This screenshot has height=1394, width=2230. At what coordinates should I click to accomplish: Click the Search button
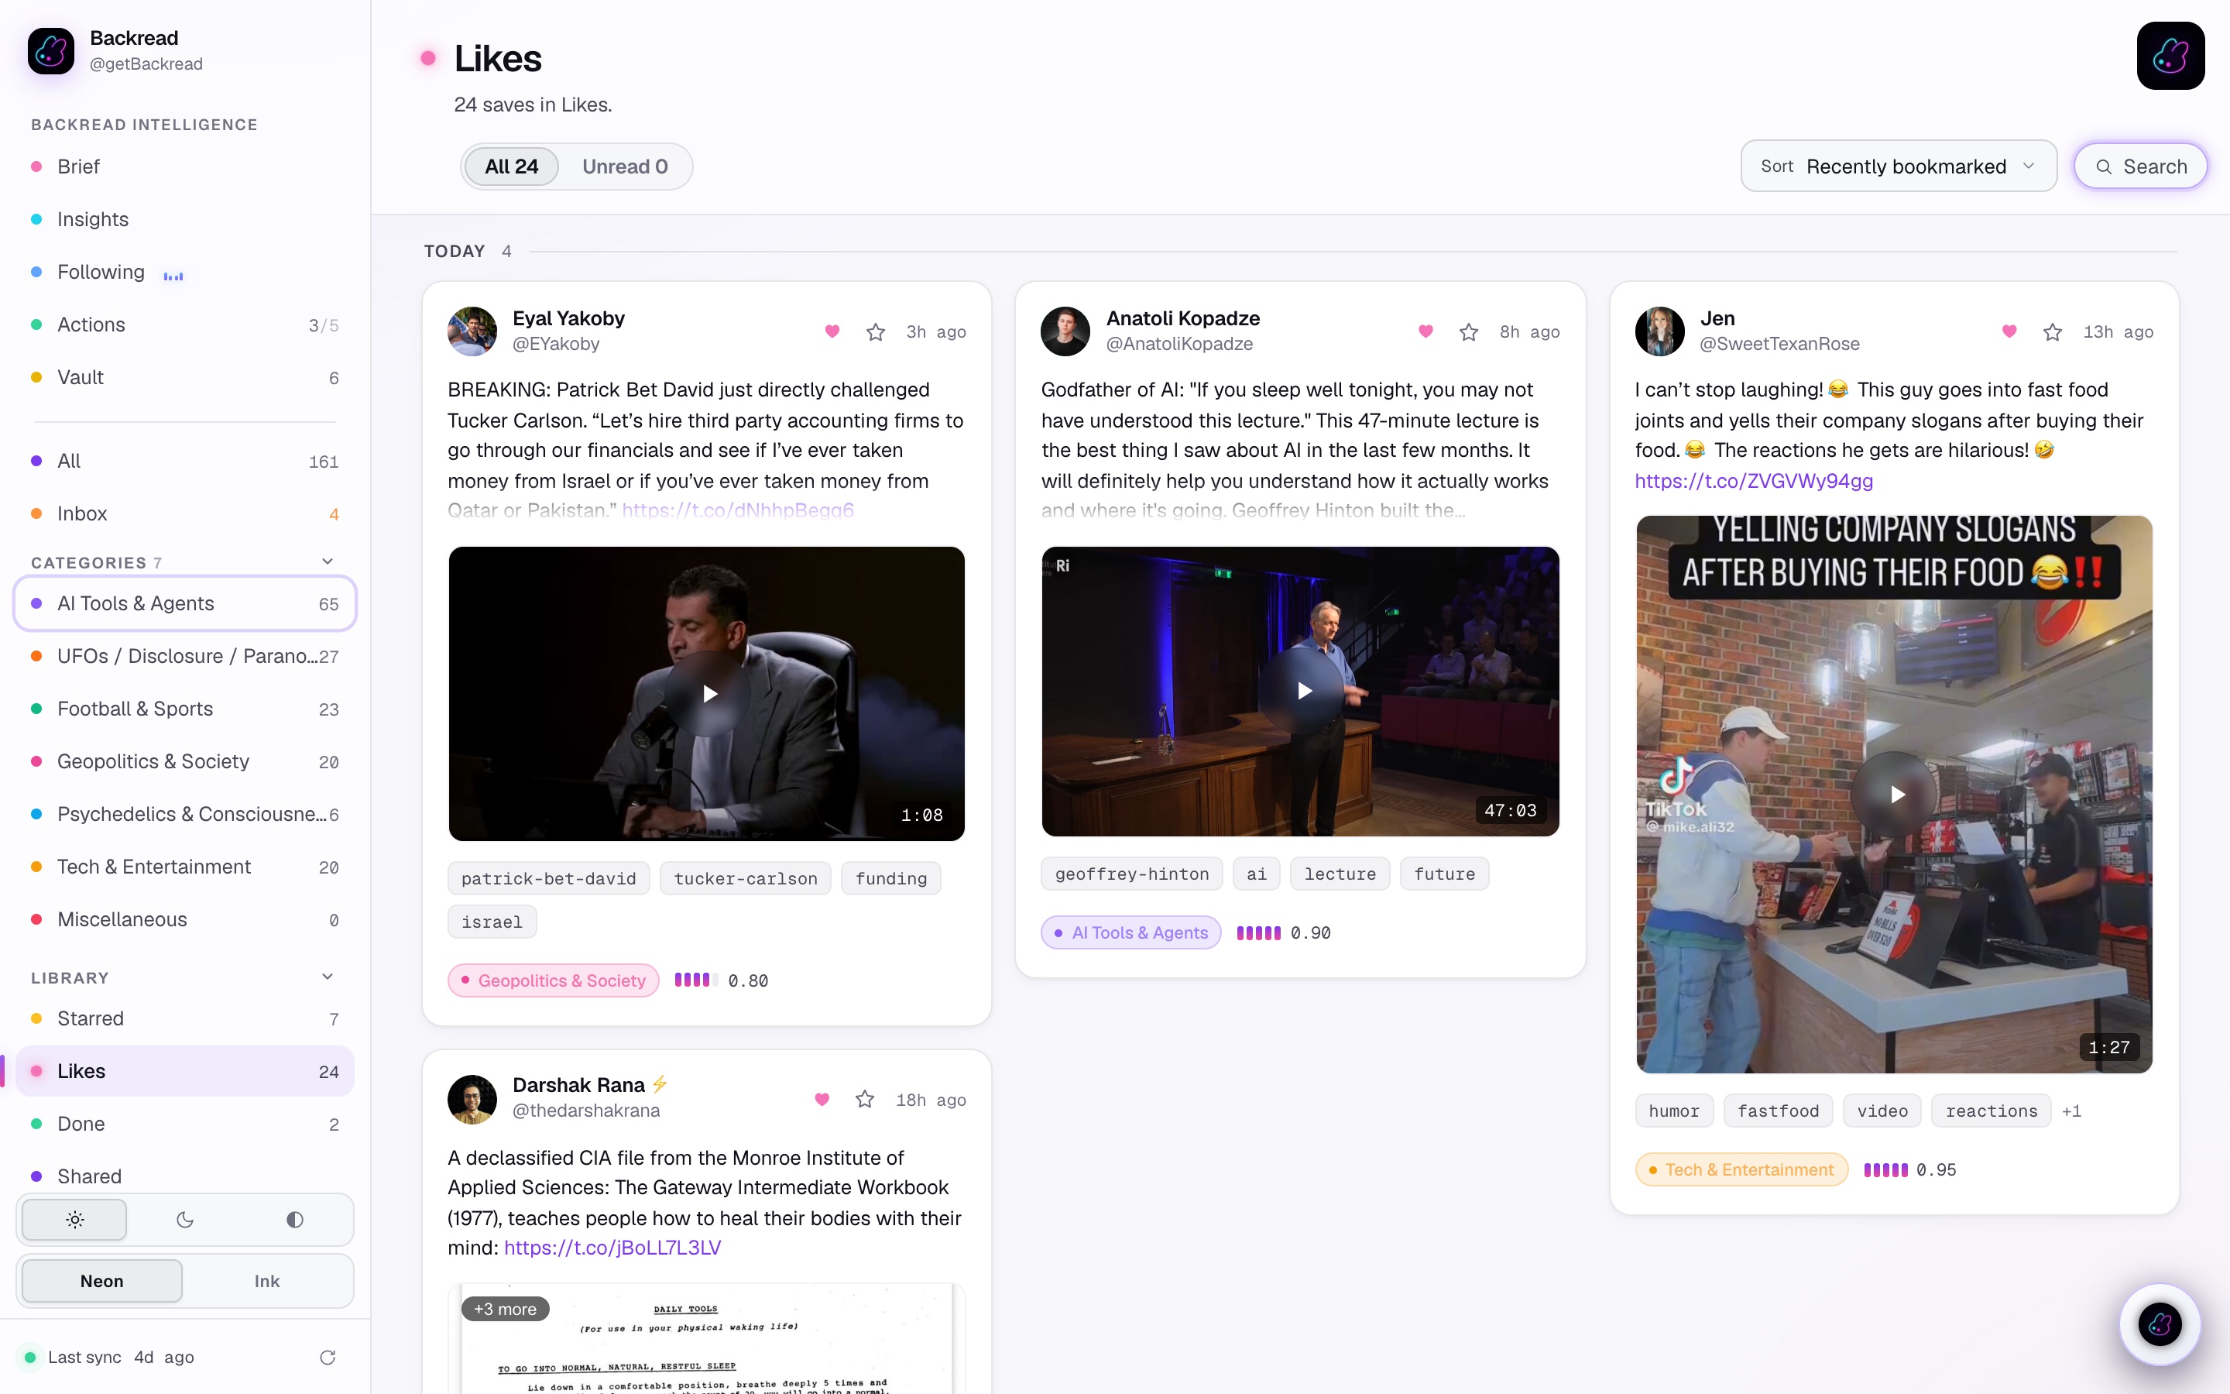coord(2139,166)
